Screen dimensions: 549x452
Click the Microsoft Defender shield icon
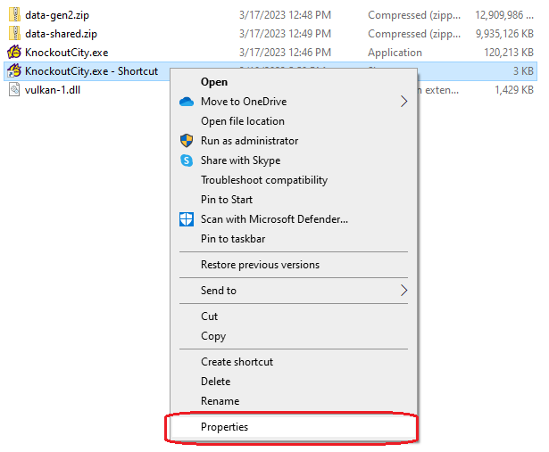(x=187, y=219)
